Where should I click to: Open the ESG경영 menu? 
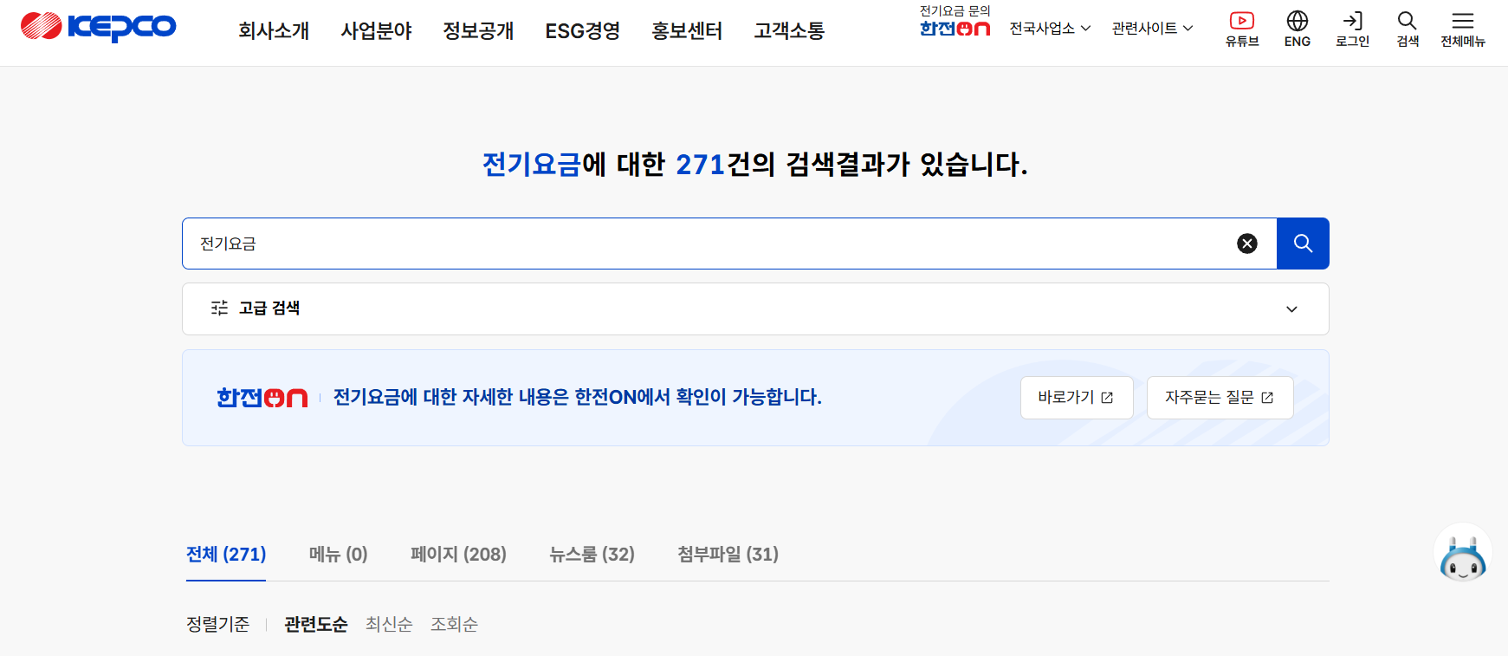coord(582,31)
